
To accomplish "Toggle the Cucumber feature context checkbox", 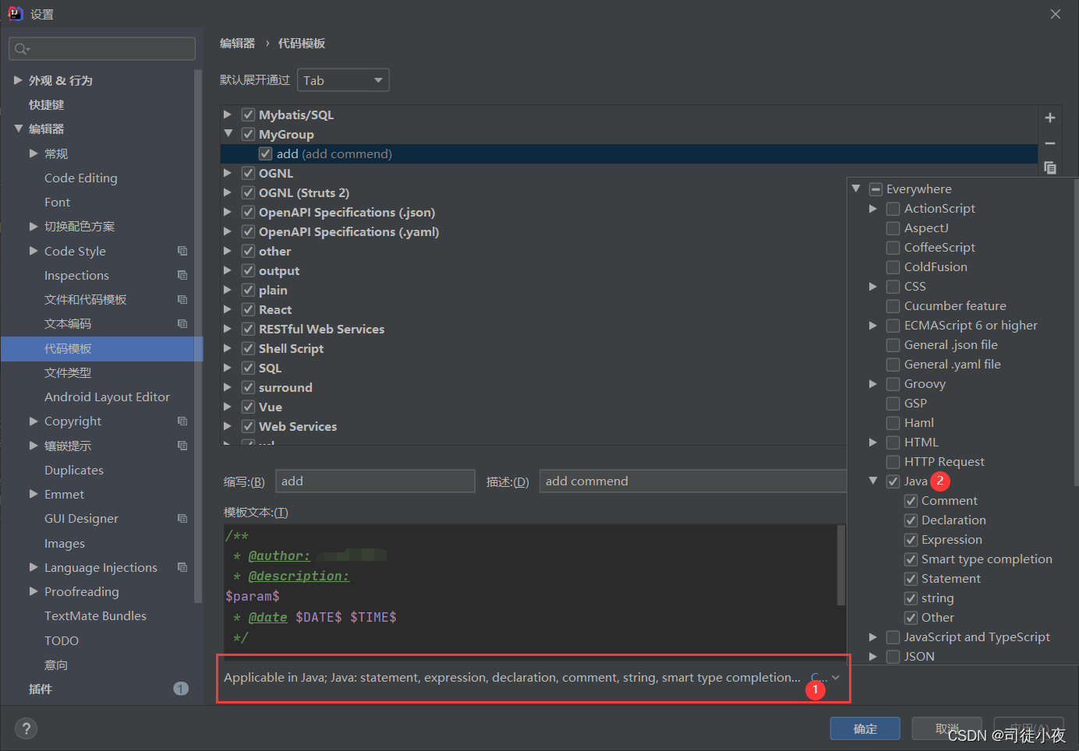I will (893, 305).
